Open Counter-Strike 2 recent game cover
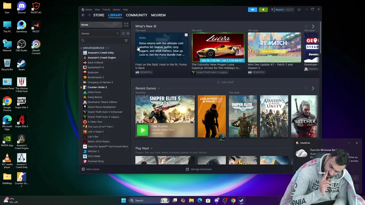Viewport: 365px width, 205px height. pos(212,116)
